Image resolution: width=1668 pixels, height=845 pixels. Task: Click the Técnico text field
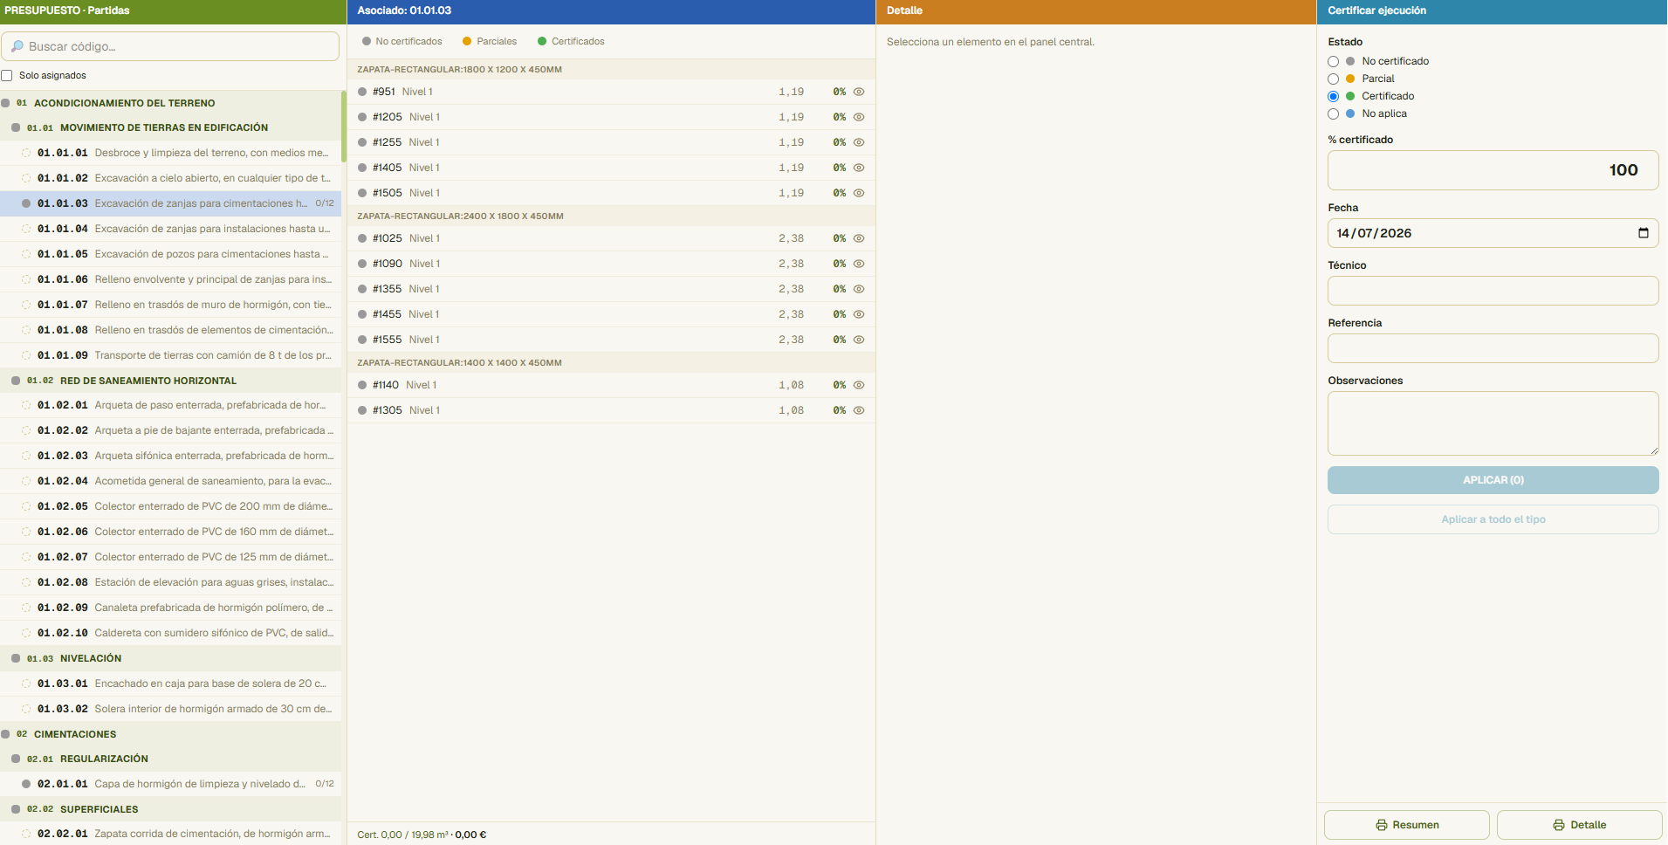pos(1493,291)
